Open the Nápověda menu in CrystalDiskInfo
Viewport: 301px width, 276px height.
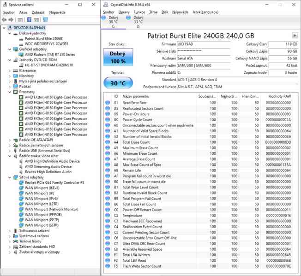pyautogui.click(x=180, y=12)
